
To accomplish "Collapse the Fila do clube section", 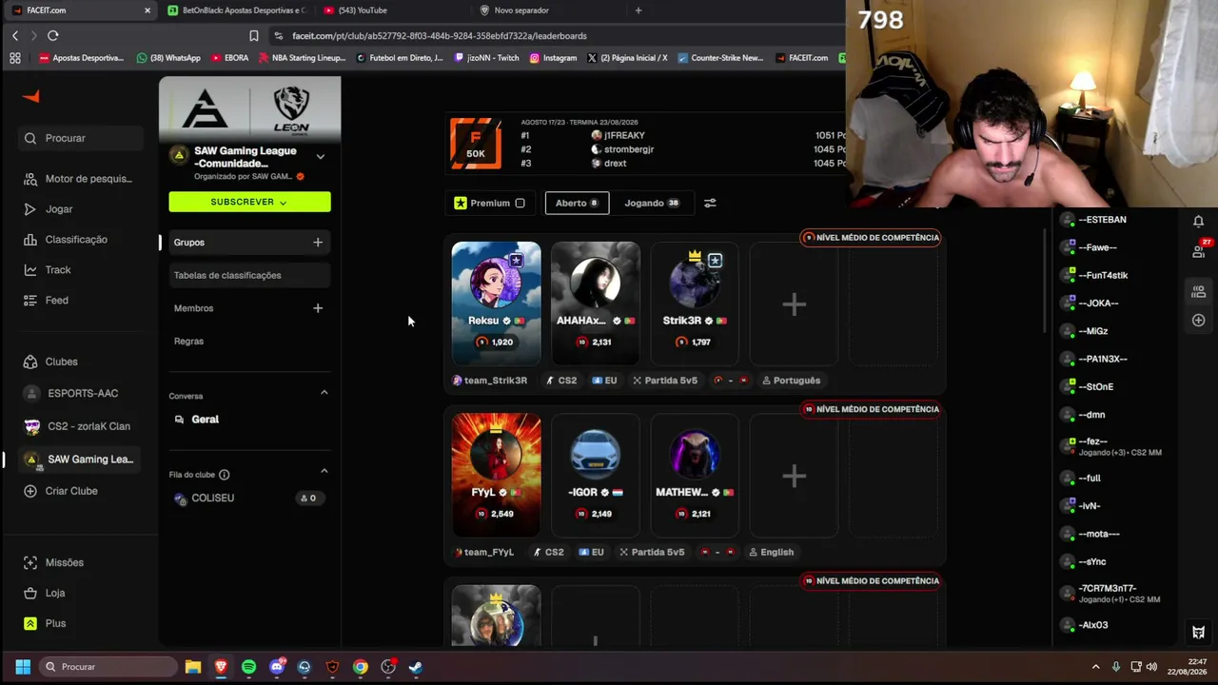I will (324, 471).
